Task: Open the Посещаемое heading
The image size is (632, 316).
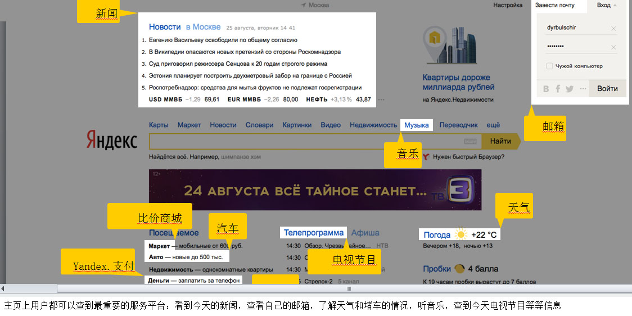Action: pos(174,233)
